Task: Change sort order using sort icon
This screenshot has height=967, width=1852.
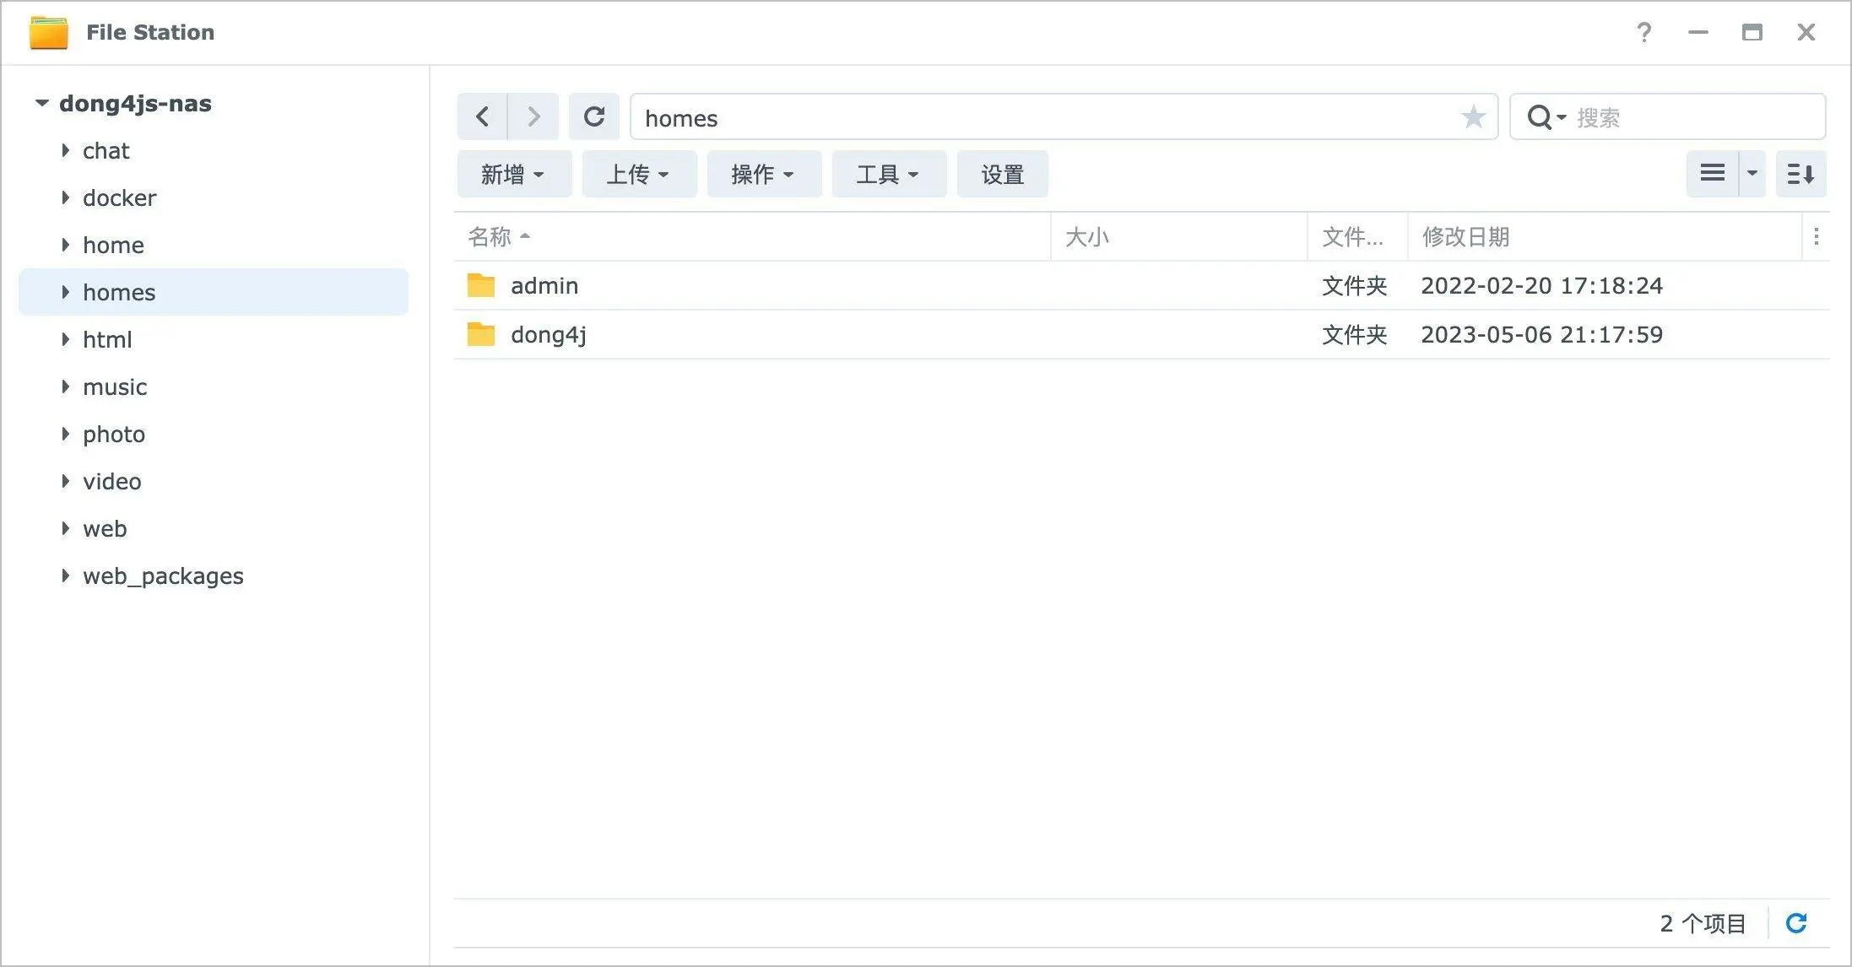Action: [x=1801, y=174]
